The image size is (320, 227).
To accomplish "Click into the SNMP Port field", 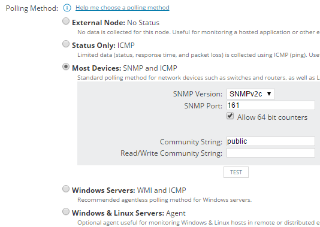I will tap(271, 105).
